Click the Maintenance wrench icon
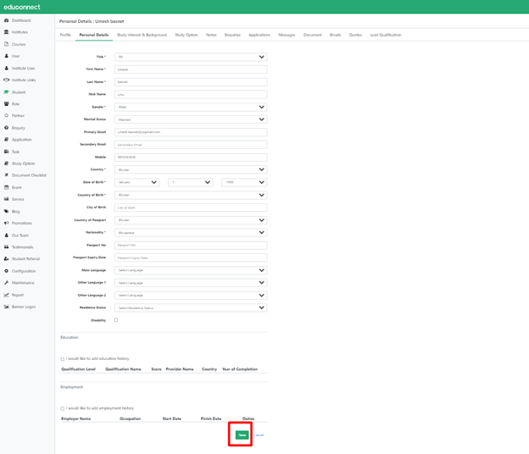529x454 pixels. click(x=6, y=283)
